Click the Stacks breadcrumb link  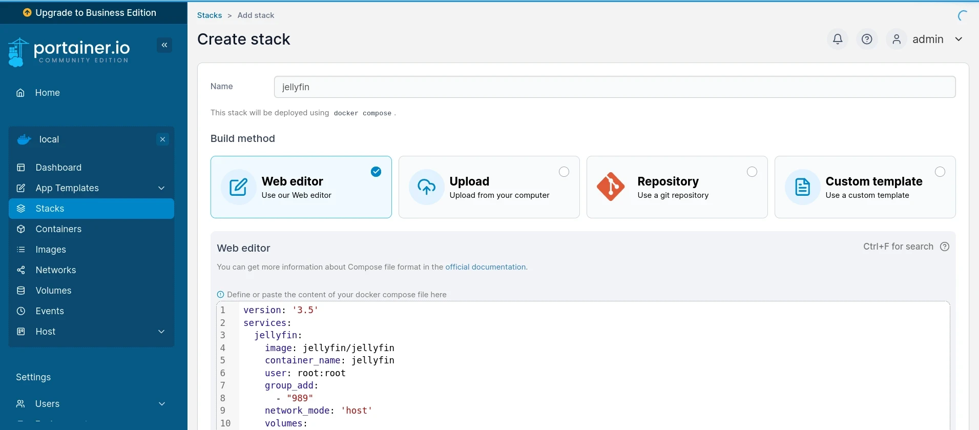pyautogui.click(x=210, y=15)
